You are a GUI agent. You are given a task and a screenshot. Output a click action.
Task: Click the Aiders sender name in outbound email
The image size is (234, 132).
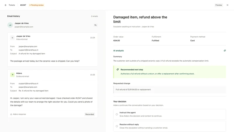pyautogui.click(x=19, y=73)
